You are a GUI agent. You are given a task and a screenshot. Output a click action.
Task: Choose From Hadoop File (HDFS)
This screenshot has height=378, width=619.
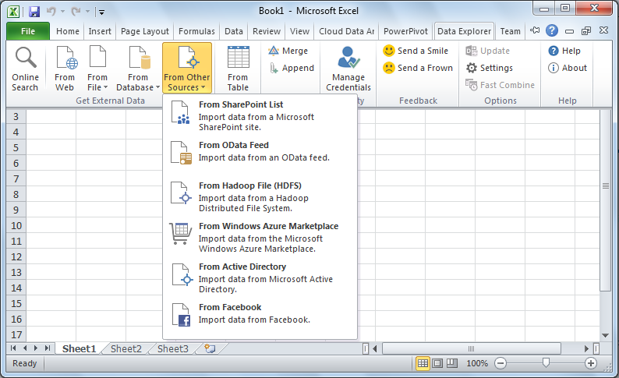tap(260, 196)
